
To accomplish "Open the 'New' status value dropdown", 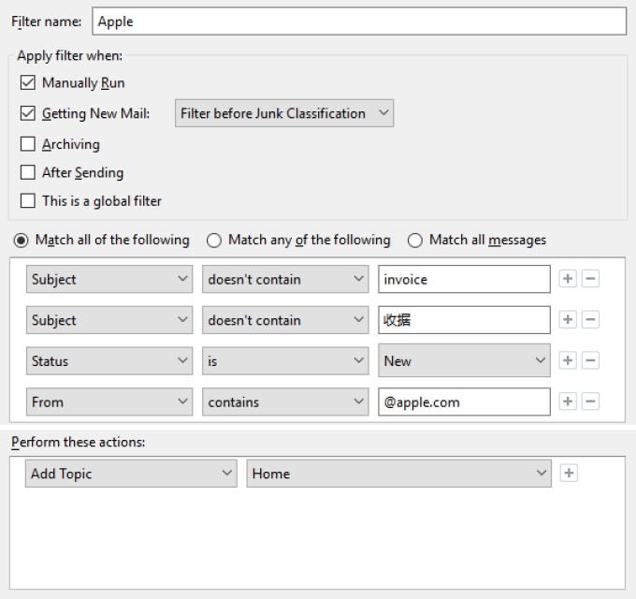I will click(465, 360).
